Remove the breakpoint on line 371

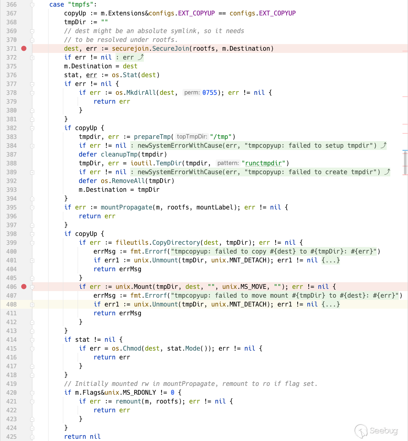(x=24, y=49)
